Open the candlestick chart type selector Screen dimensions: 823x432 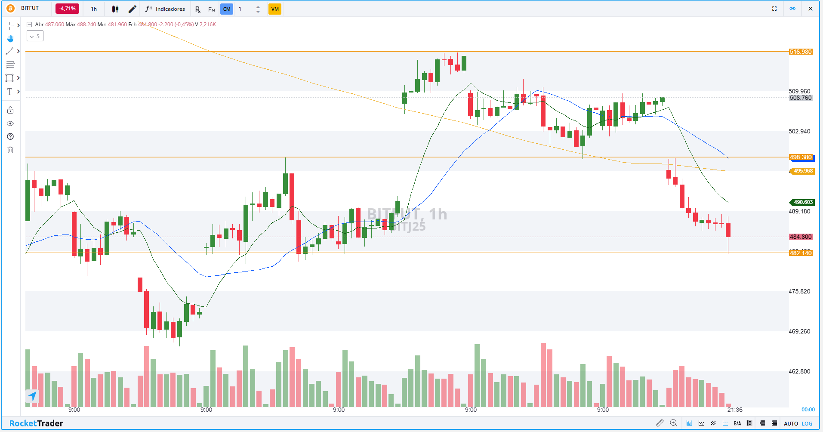(x=115, y=9)
